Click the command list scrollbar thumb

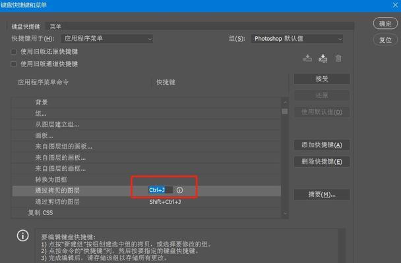tap(284, 111)
